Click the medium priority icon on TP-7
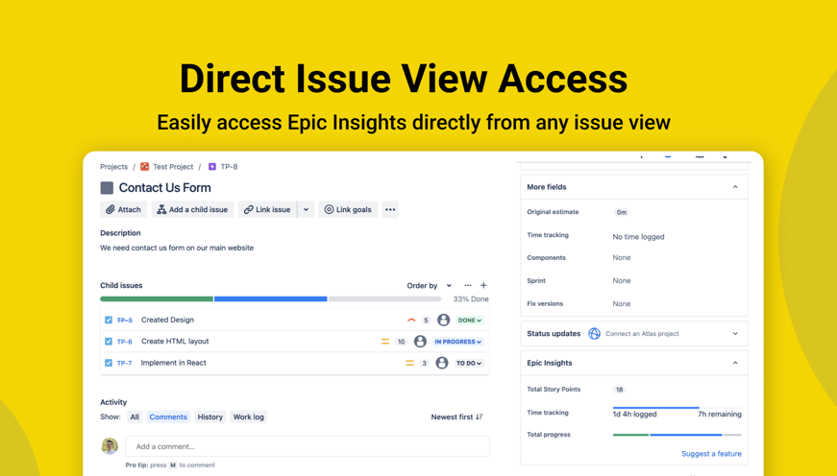The height and width of the screenshot is (476, 837). 409,363
